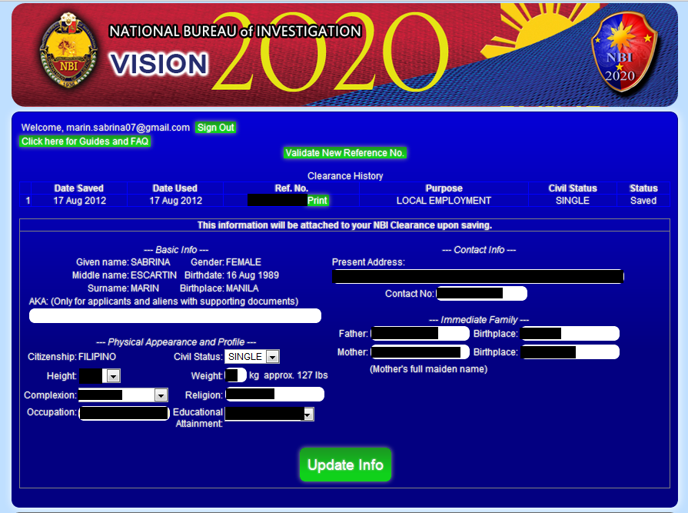Select the Occupation input field
This screenshot has height=513, width=688.
point(124,412)
